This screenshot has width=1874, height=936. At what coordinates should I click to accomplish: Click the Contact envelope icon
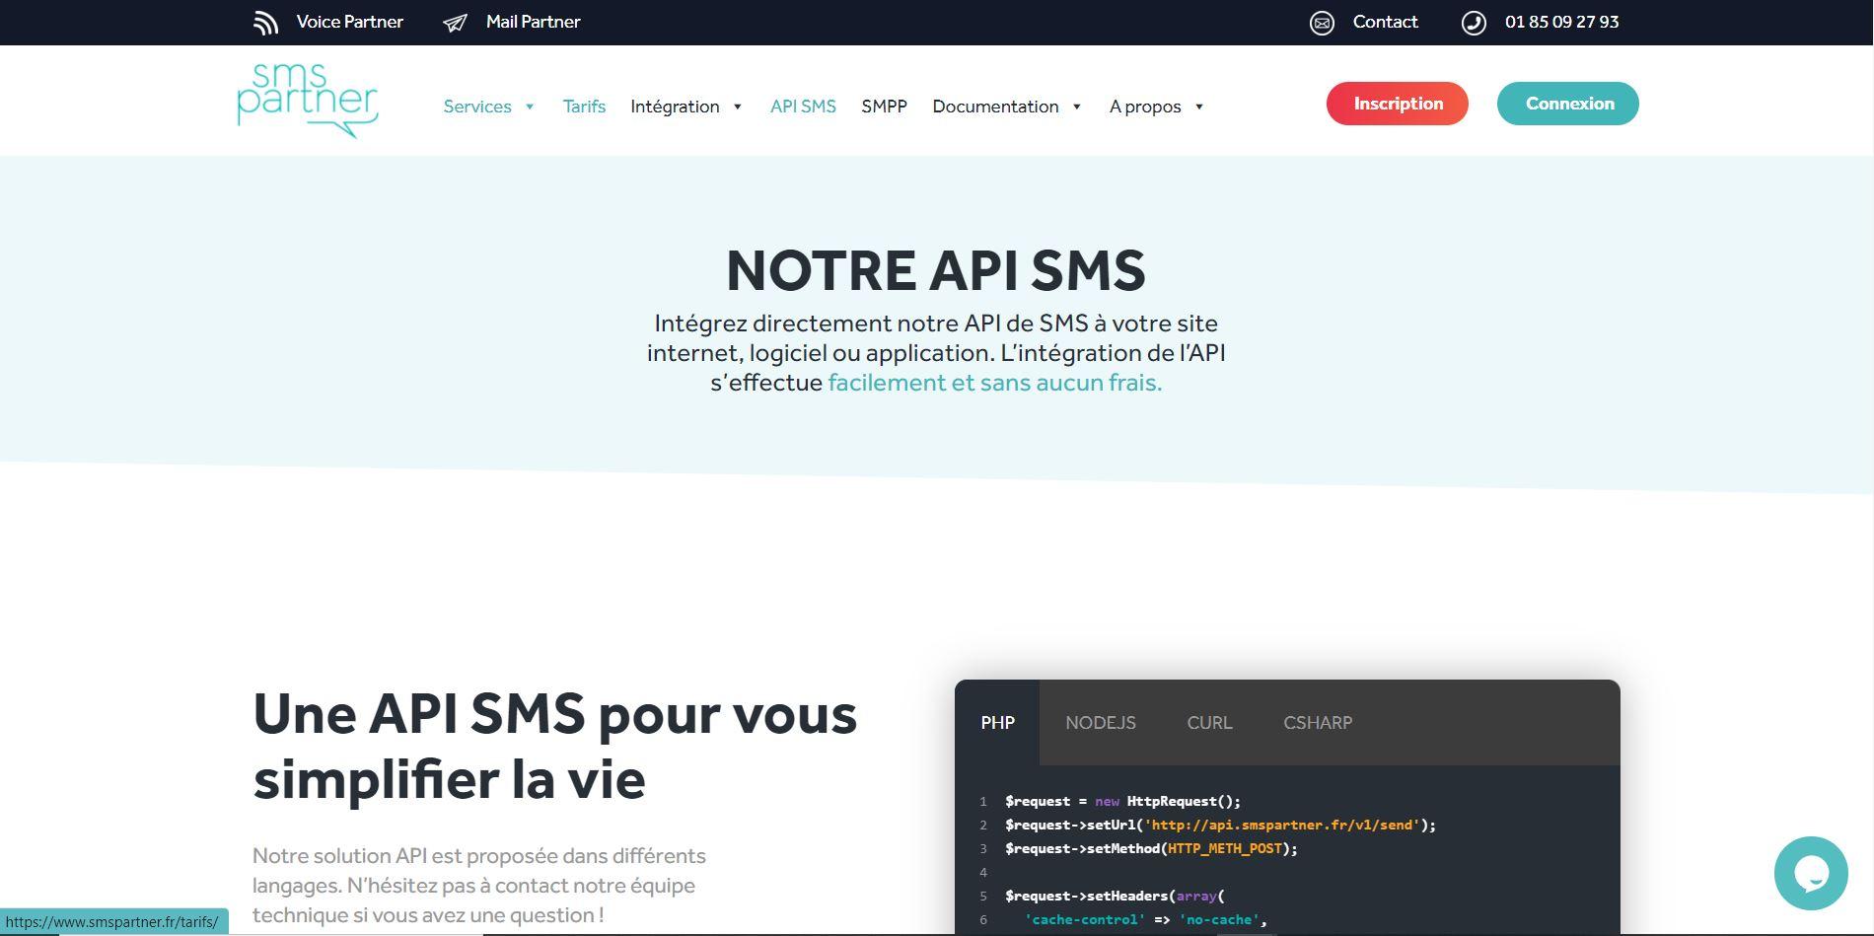click(1322, 23)
